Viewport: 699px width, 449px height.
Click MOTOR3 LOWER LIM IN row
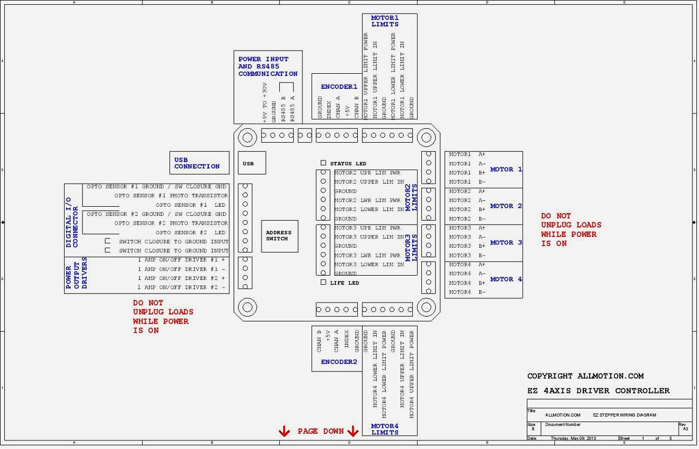pyautogui.click(x=369, y=264)
